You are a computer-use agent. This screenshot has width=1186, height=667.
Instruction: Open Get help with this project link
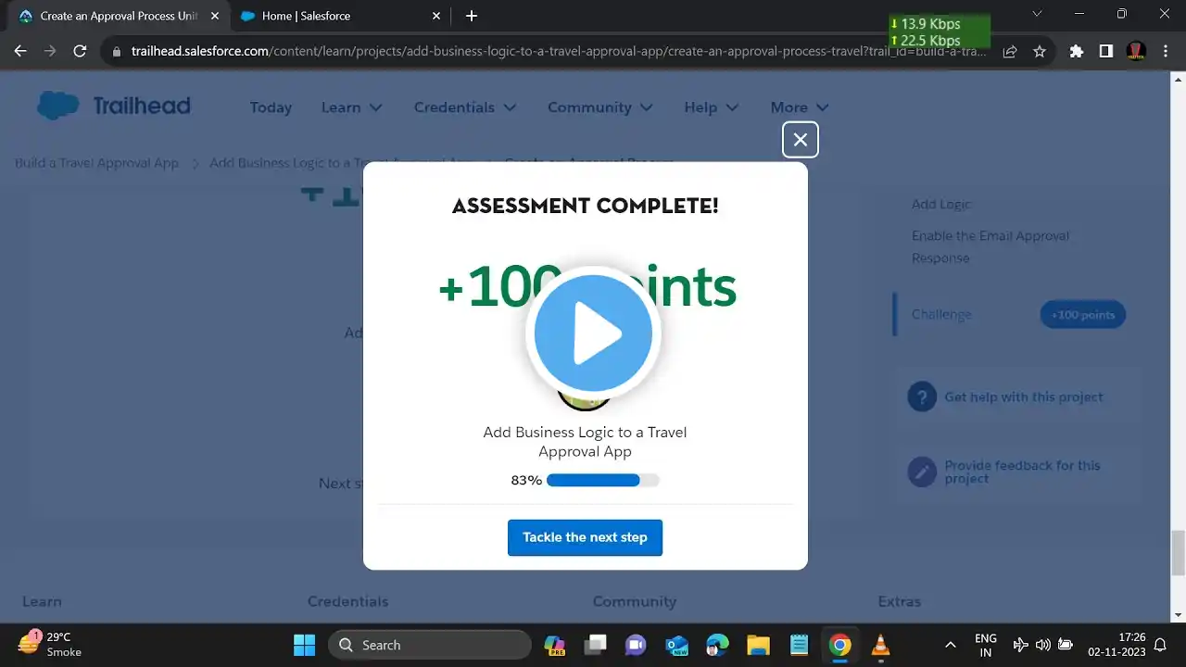[x=1024, y=396]
